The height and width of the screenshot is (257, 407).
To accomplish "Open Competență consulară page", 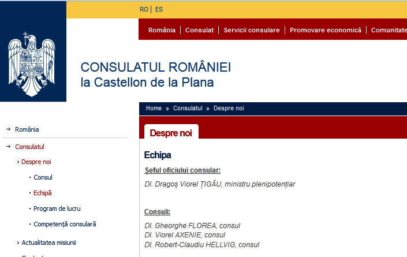I will coord(65,224).
